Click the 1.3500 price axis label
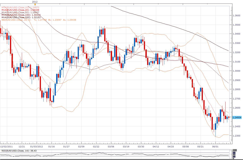Image resolution: width=243 pixels, height=160 pixels. (237, 25)
